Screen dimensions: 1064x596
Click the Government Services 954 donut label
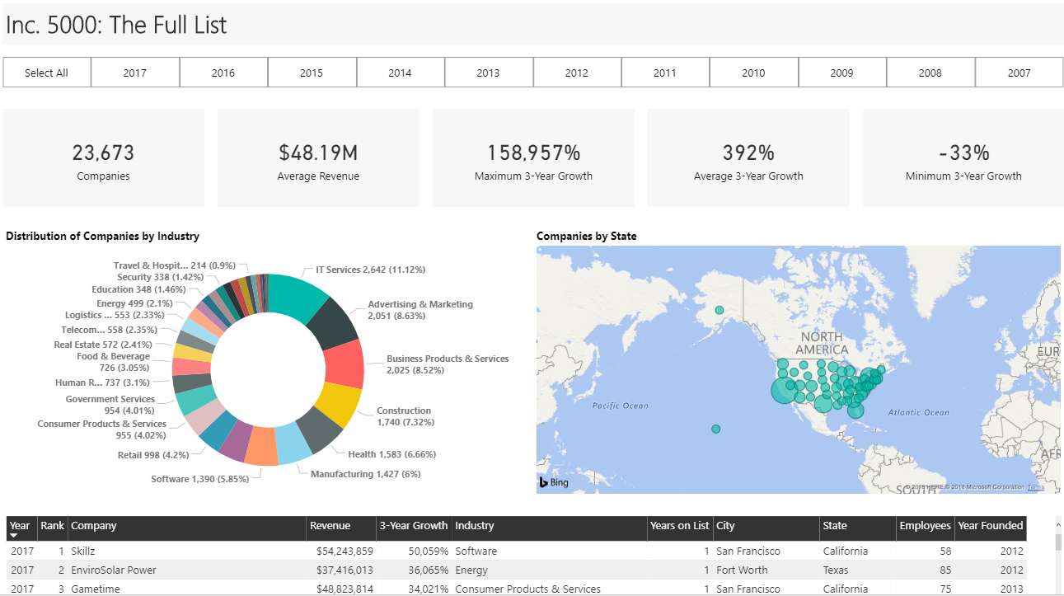(110, 405)
